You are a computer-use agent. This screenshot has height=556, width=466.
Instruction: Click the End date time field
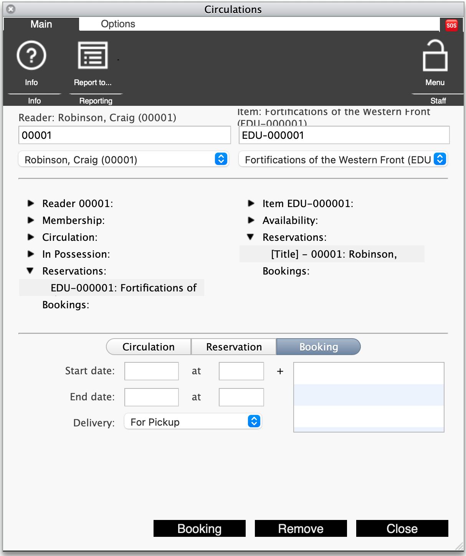pyautogui.click(x=241, y=397)
